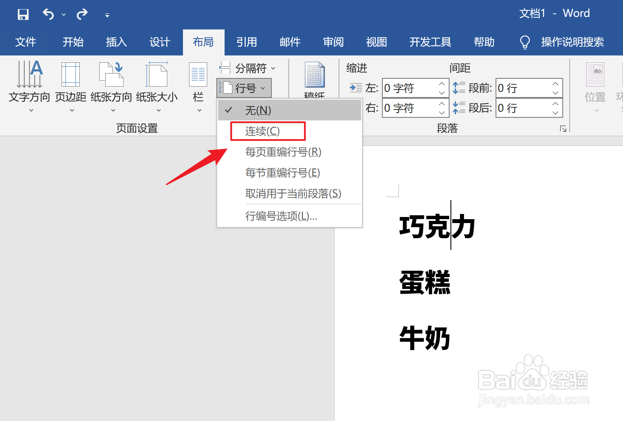Switch to the 引用 tab
The image size is (623, 421).
click(247, 42)
